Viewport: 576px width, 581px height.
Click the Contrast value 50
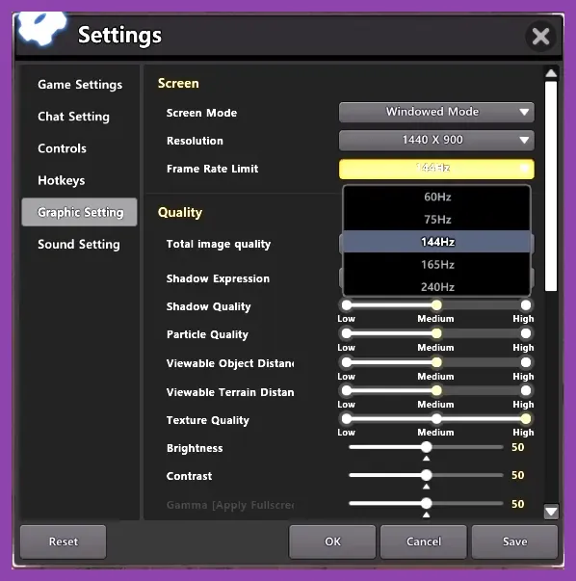coord(518,475)
